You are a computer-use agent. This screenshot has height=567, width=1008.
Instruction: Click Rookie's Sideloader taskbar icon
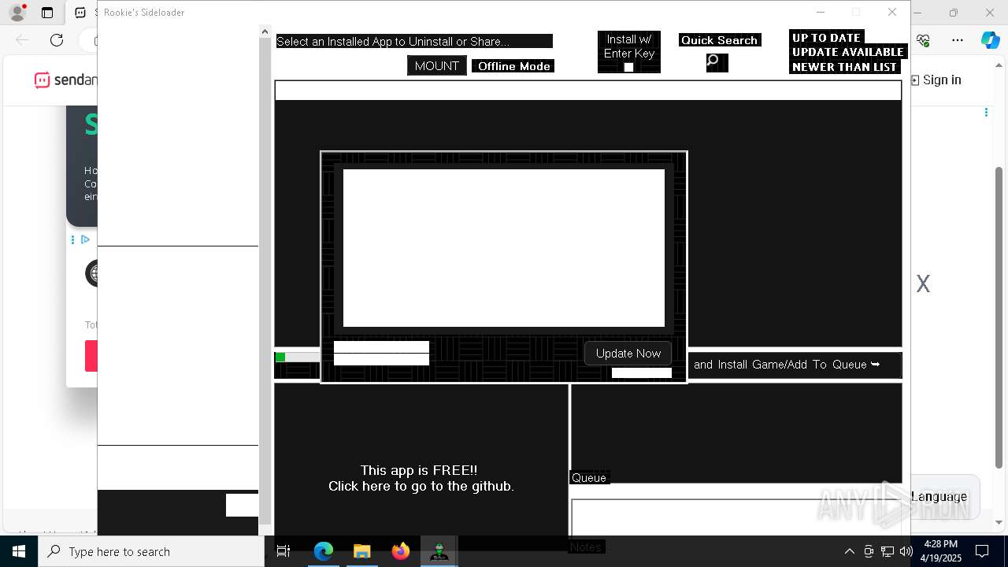click(439, 551)
